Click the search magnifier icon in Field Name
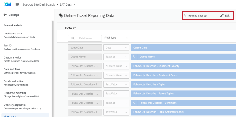 coord(73,38)
